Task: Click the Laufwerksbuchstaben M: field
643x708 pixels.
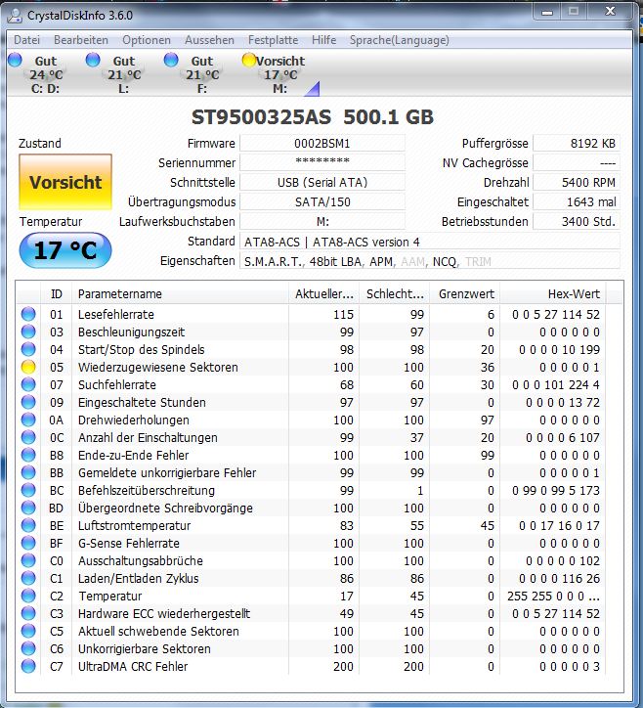Action: tap(322, 221)
